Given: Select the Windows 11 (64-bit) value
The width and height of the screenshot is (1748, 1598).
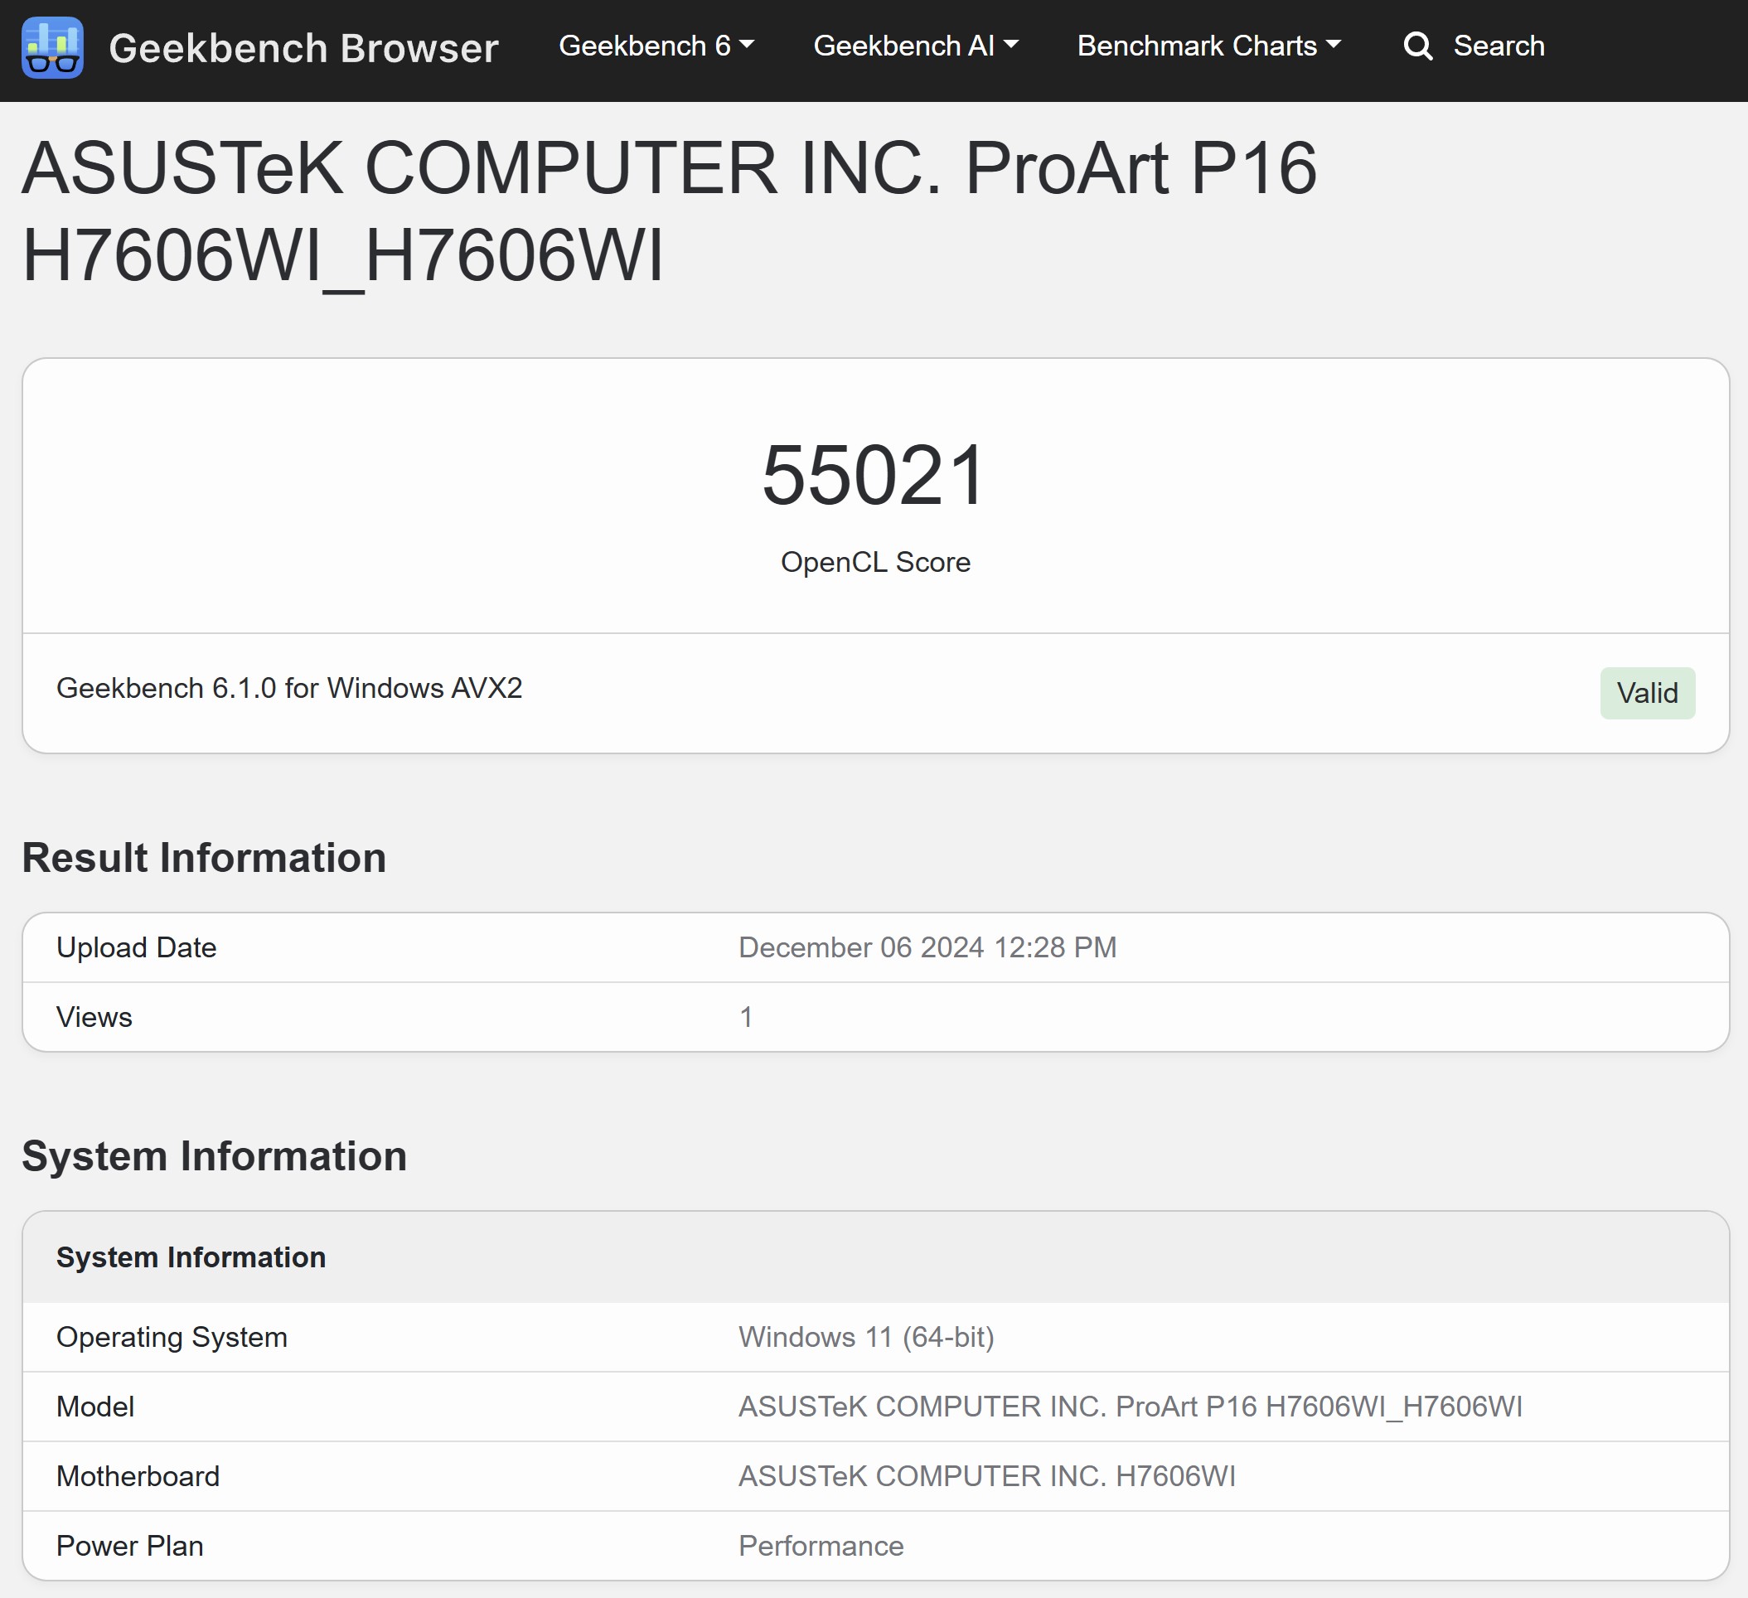Looking at the screenshot, I should coord(866,1337).
